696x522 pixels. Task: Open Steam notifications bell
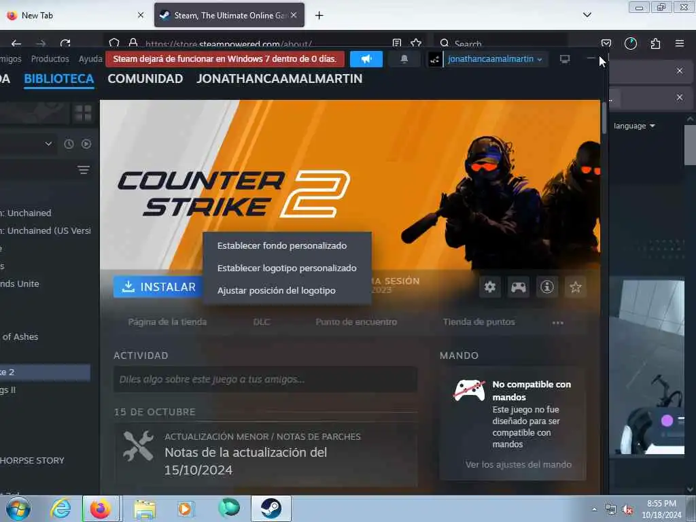[x=404, y=59]
